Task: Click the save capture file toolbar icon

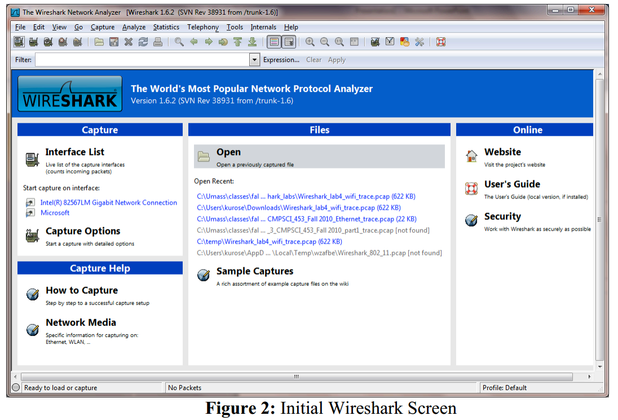Action: pyautogui.click(x=114, y=42)
